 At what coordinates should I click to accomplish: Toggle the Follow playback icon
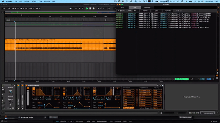tap(71, 8)
